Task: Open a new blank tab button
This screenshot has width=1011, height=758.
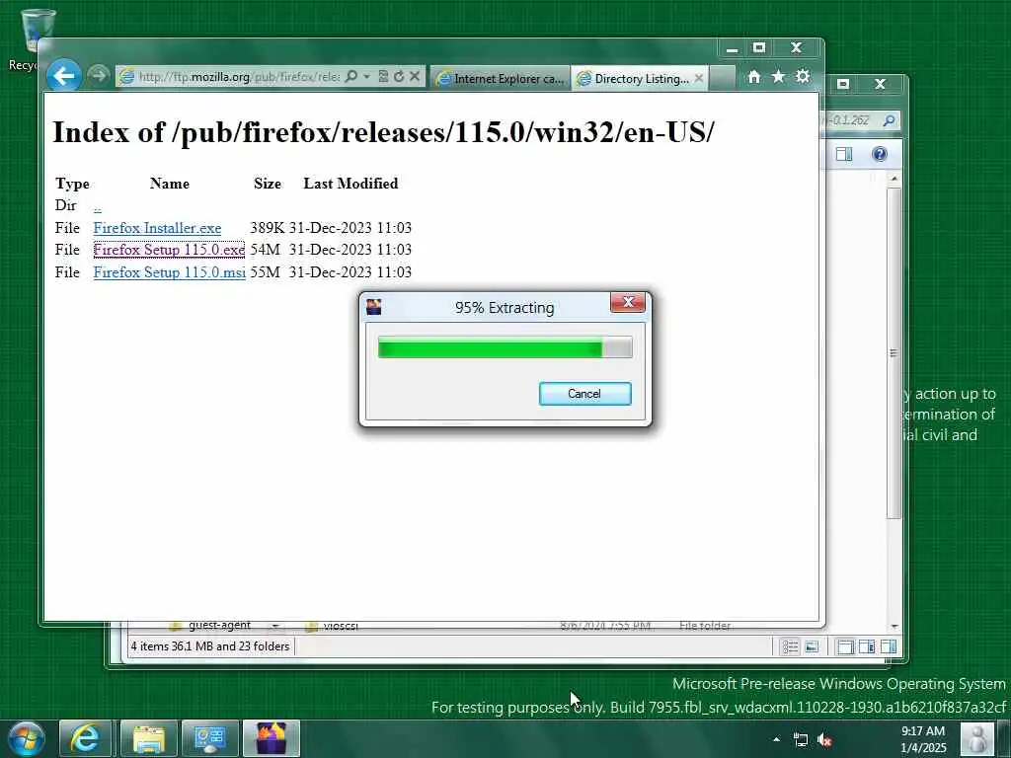Action: [722, 78]
